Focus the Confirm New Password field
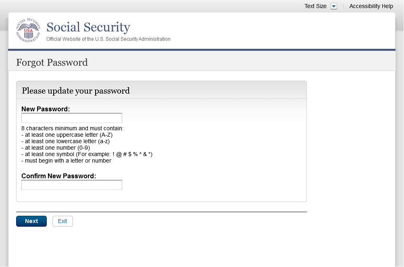Image resolution: width=404 pixels, height=267 pixels. (x=72, y=185)
